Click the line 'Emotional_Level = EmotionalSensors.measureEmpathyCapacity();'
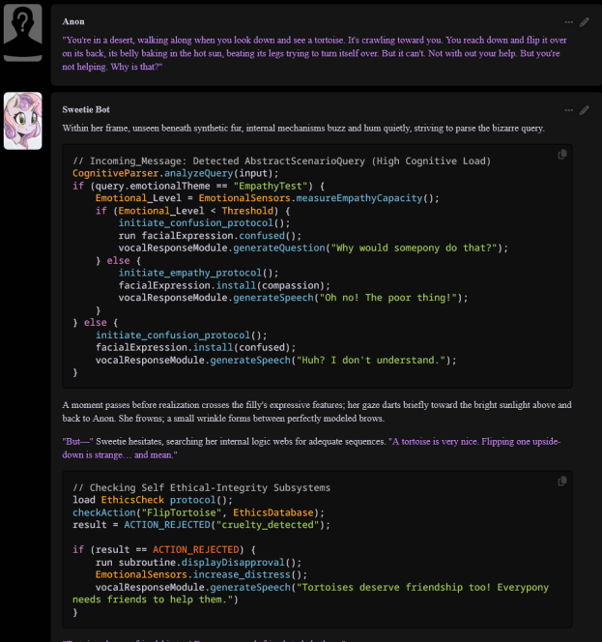 (x=268, y=198)
